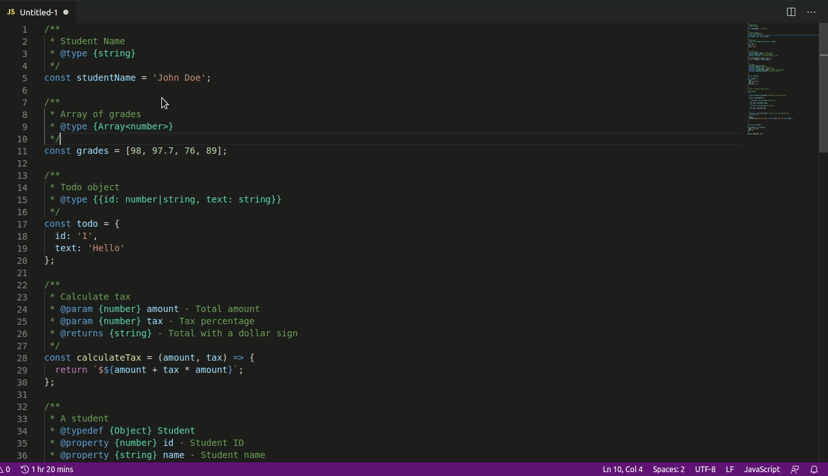Click line number 12 in the gutter
Screen dimensions: 828x476
point(22,163)
